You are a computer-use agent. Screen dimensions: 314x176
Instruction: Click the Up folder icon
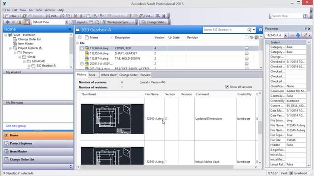(x=20, y=22)
